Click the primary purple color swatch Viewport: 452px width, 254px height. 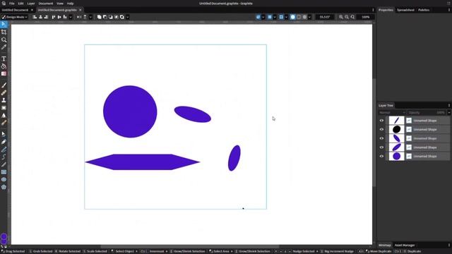click(4, 236)
